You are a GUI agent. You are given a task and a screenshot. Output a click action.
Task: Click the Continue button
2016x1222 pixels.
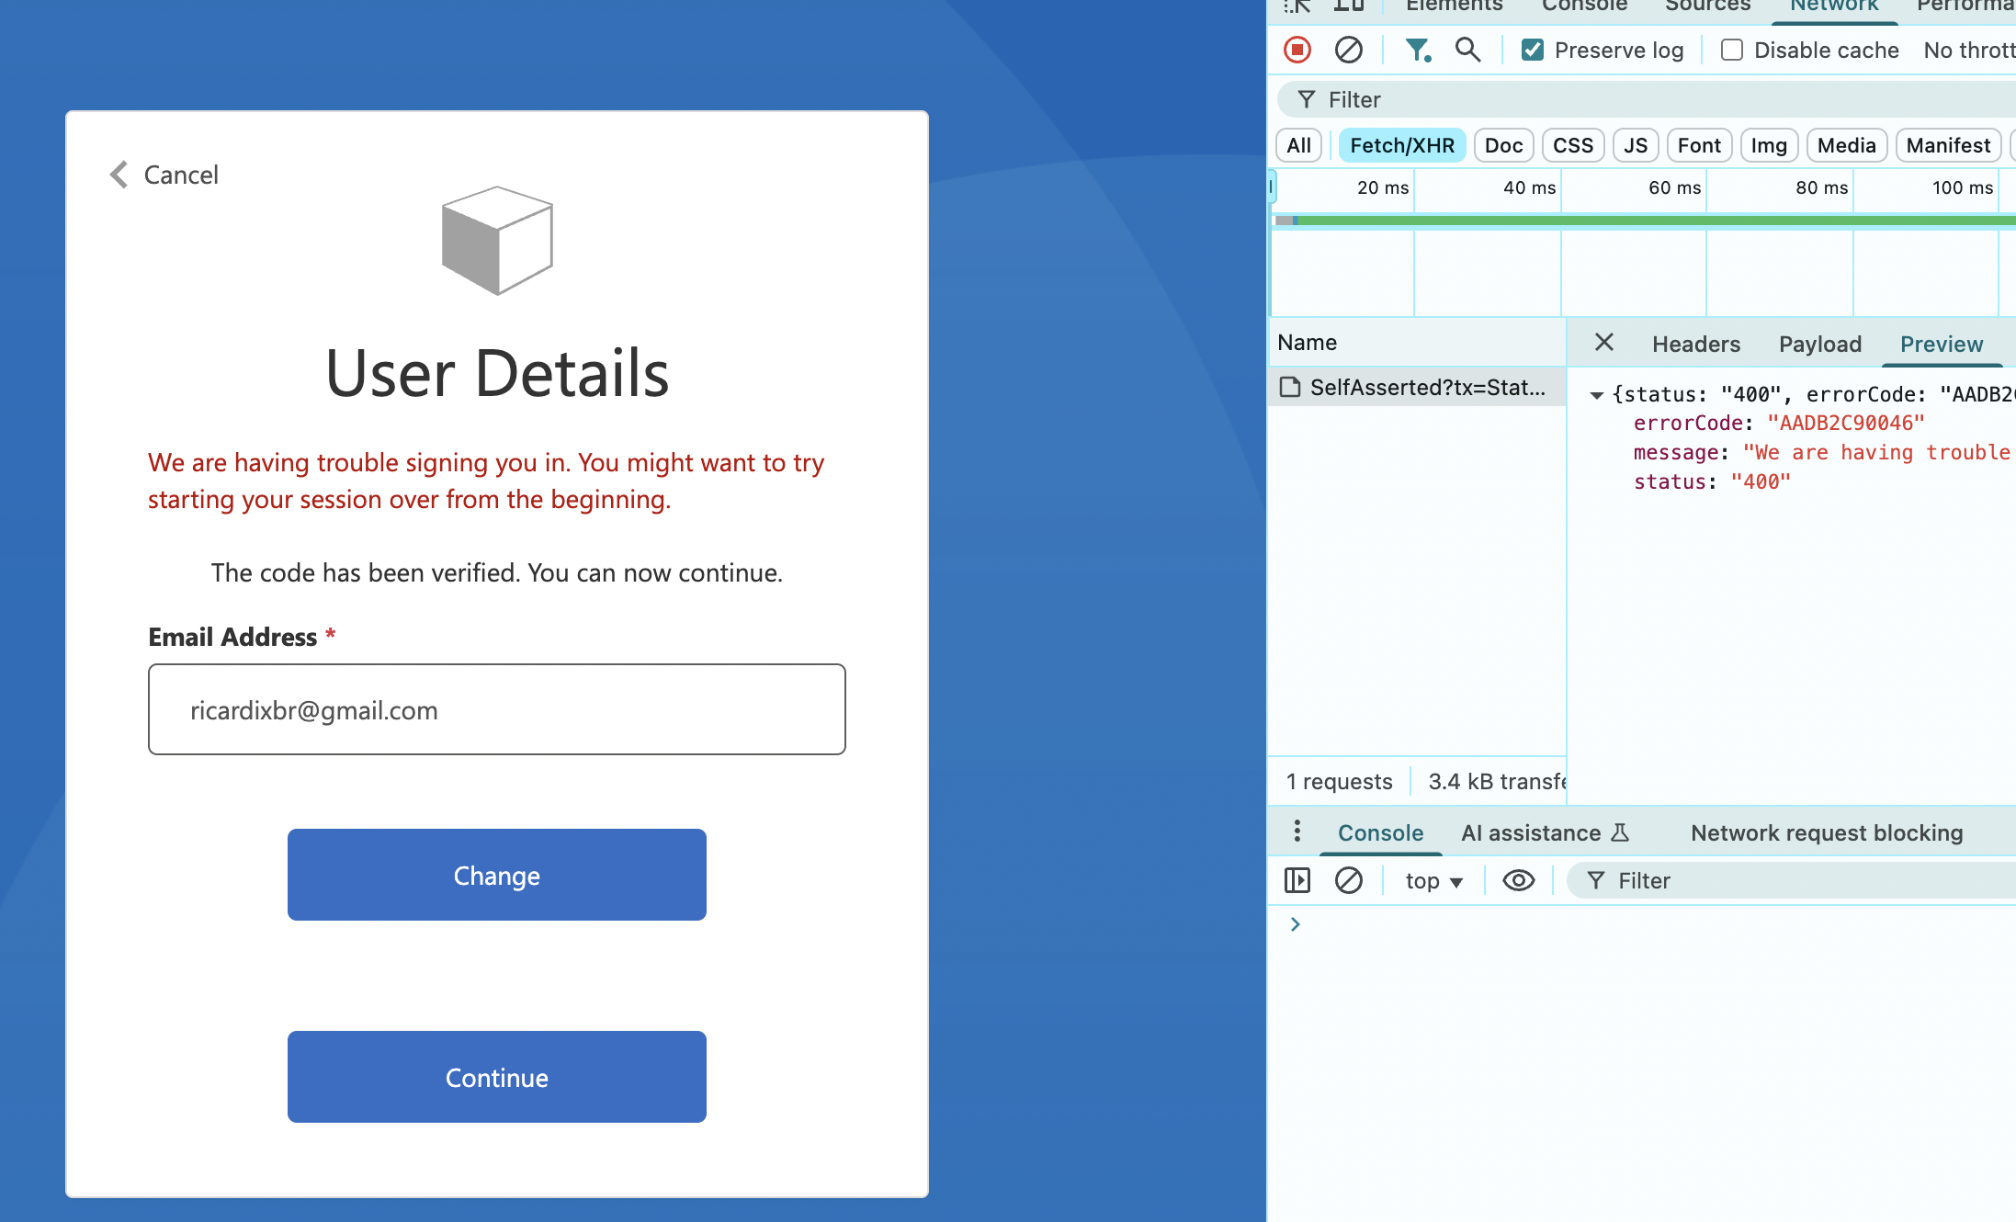point(496,1077)
